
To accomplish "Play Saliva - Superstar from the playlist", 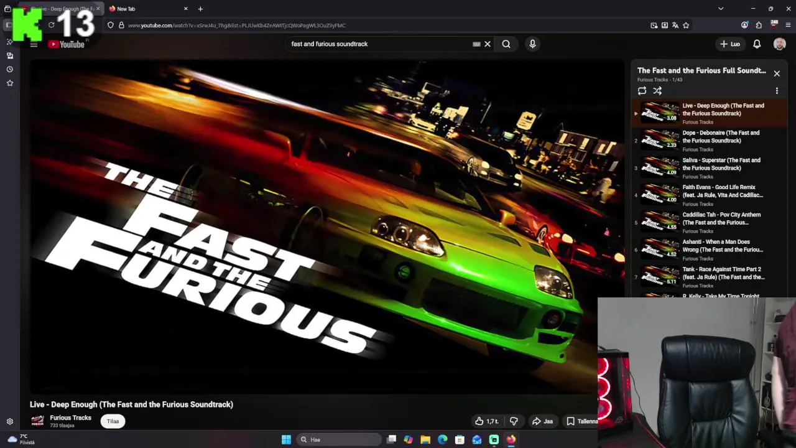I will point(709,168).
